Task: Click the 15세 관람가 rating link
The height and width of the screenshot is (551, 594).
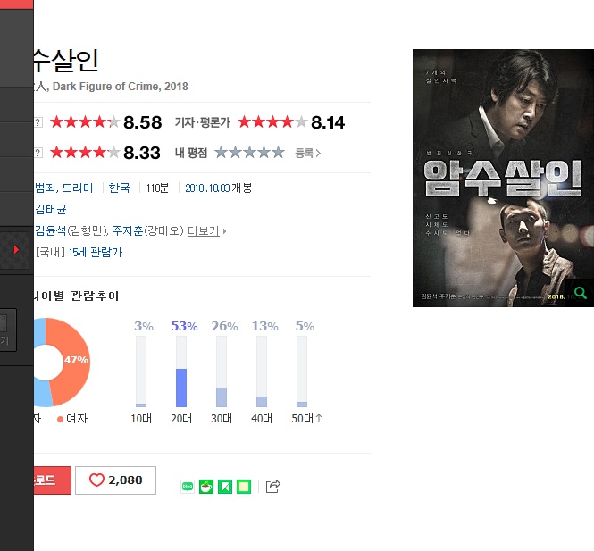Action: pyautogui.click(x=96, y=252)
